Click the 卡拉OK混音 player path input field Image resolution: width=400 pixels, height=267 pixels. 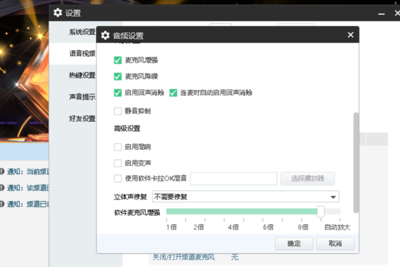(233, 178)
